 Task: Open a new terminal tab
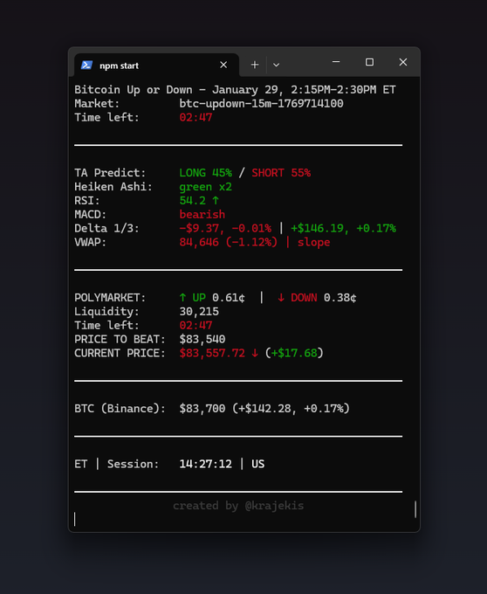[x=255, y=65]
